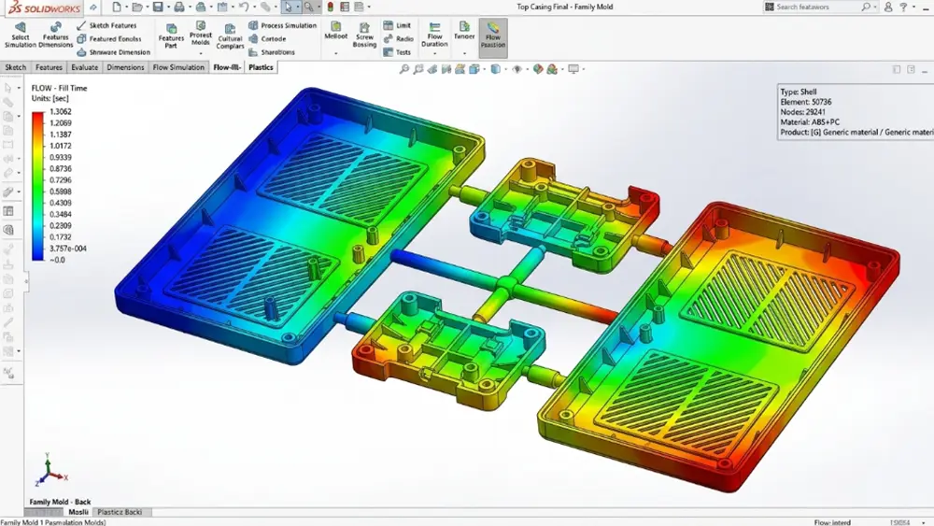Viewport: 934px width, 526px height.
Task: Open dropdown arrow beside the Save icon
Action: click(167, 7)
